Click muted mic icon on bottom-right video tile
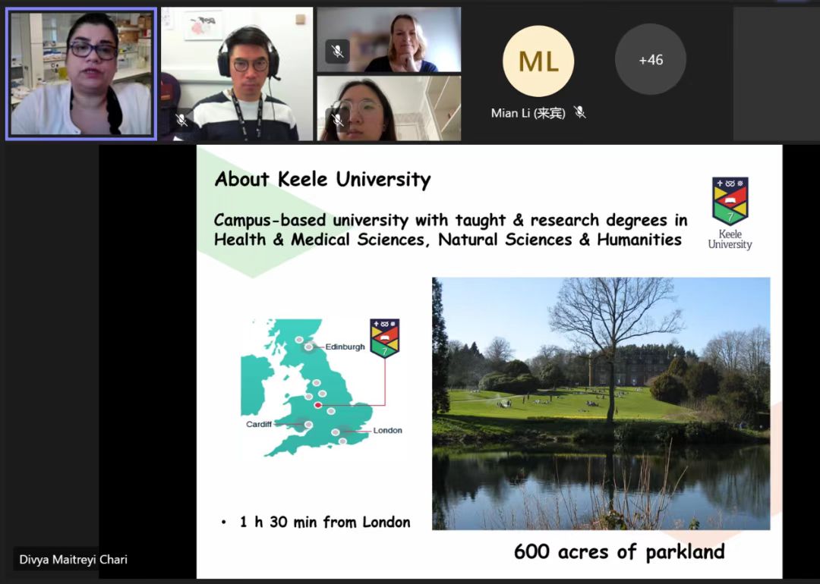The image size is (820, 584). coord(338,120)
